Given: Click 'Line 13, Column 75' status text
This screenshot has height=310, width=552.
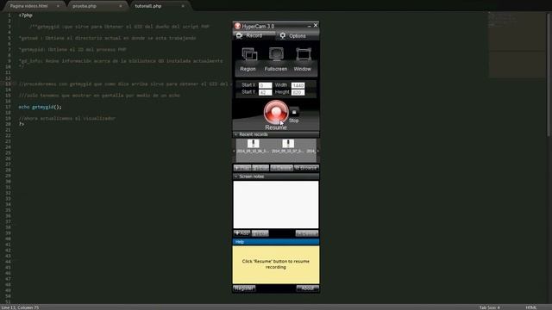Looking at the screenshot, I should (x=20, y=307).
